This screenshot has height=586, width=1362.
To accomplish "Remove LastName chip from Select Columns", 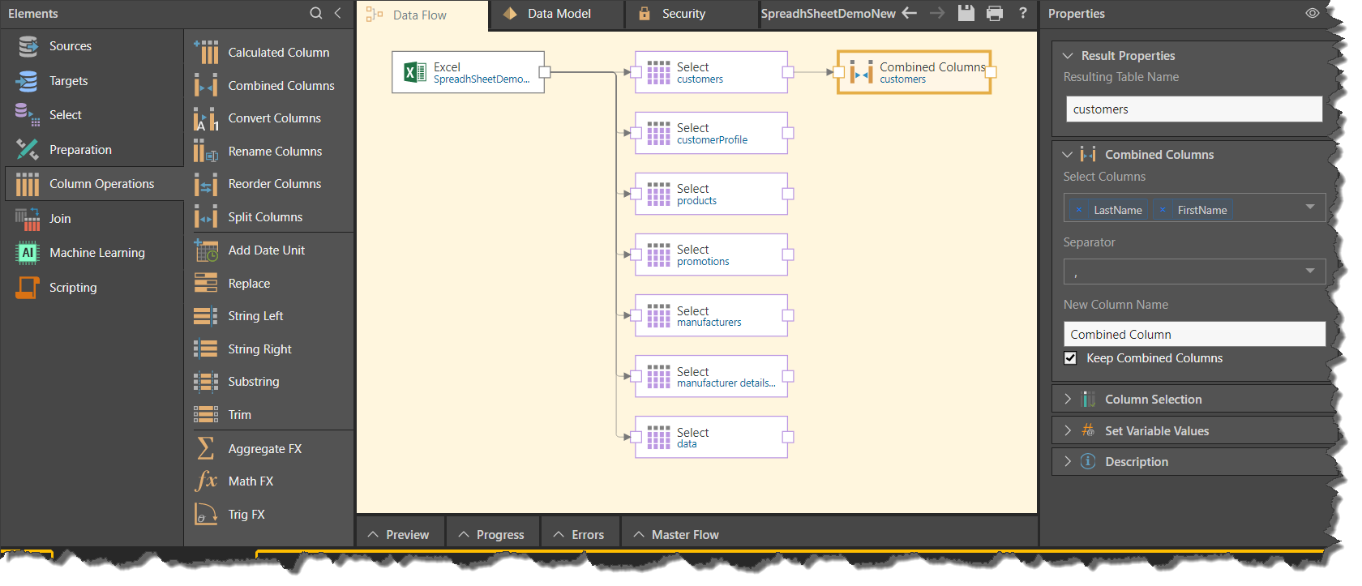I will point(1078,210).
